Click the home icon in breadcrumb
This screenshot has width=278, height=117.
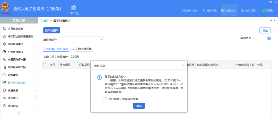tap(41, 21)
